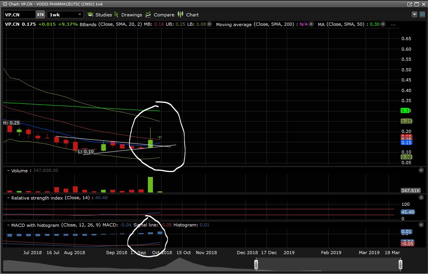Pop out the chart window
Screen dimensions: 428x274
[x=409, y=4]
